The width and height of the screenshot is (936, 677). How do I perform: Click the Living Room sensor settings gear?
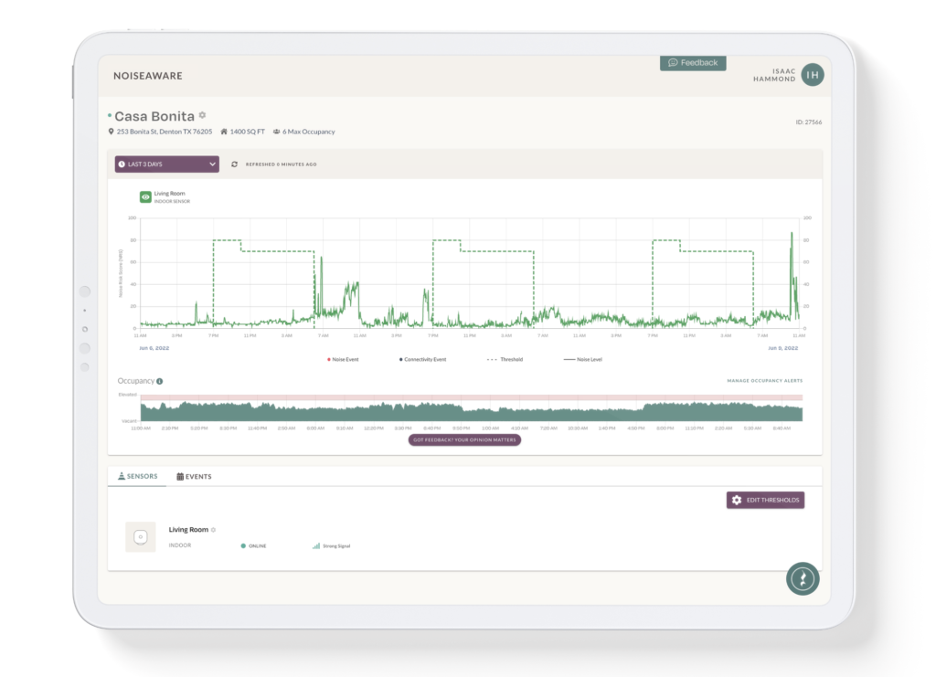[213, 530]
